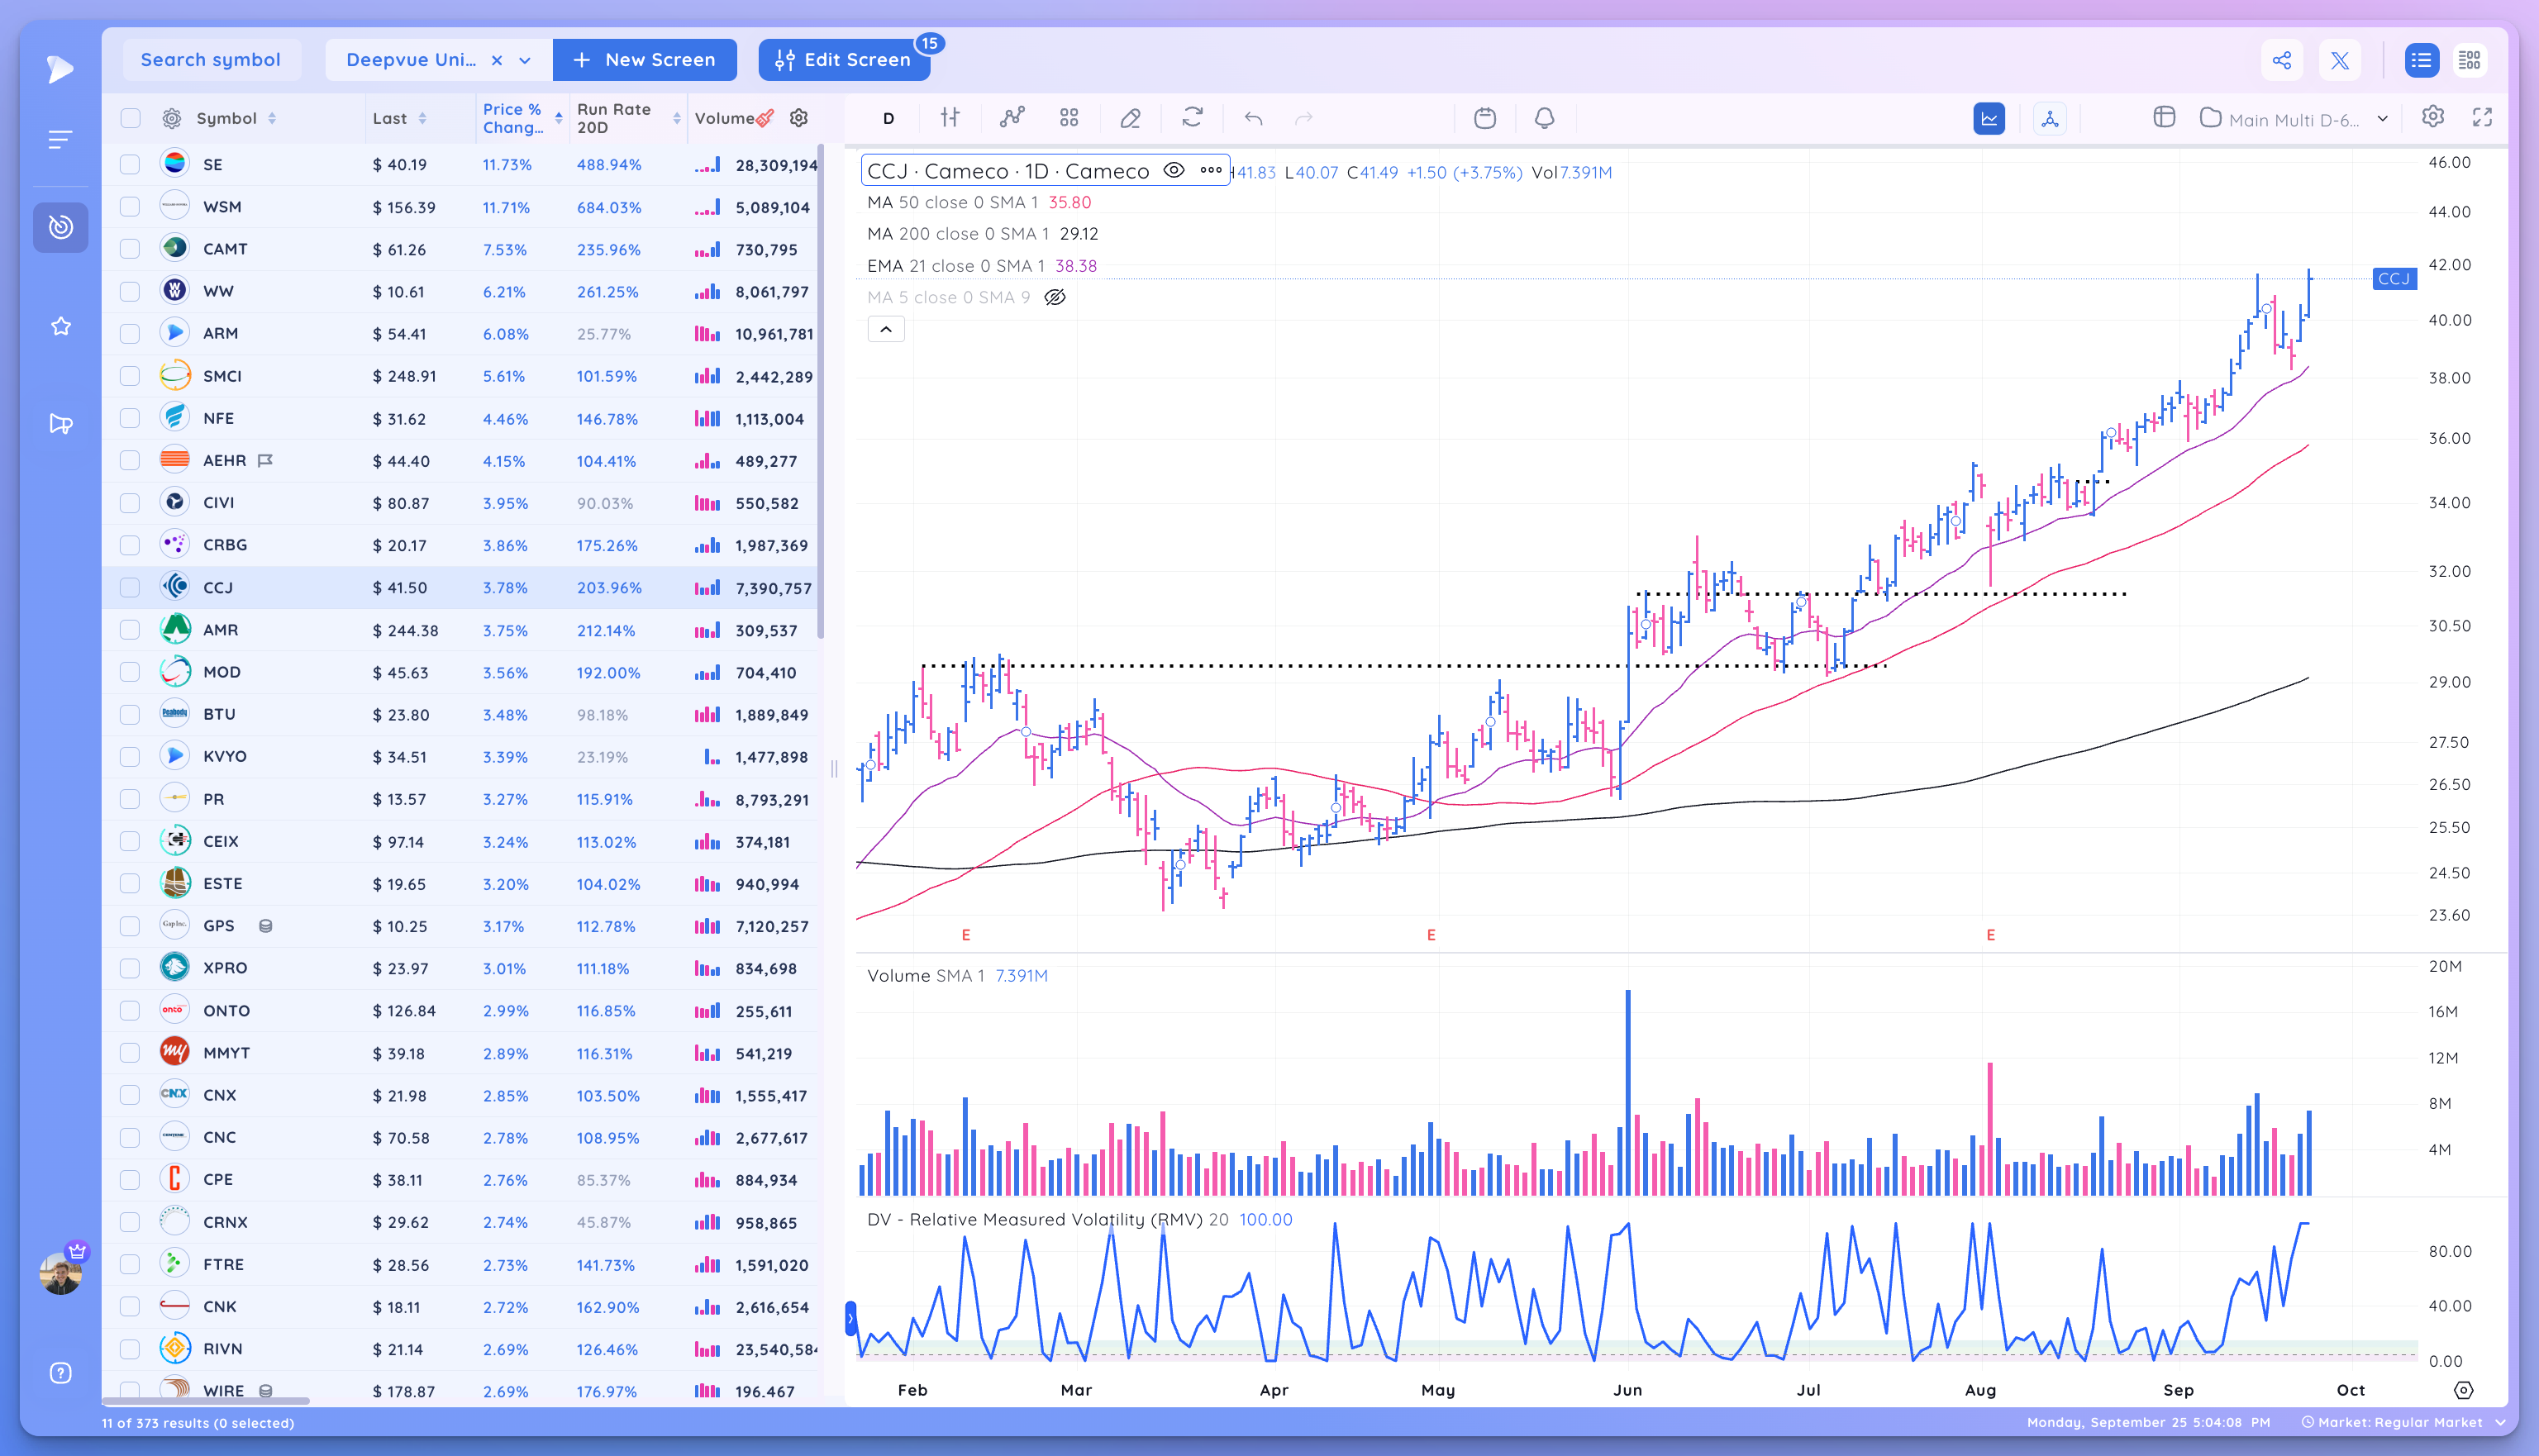
Task: Click the chart refresh/sync icon
Action: [1192, 118]
